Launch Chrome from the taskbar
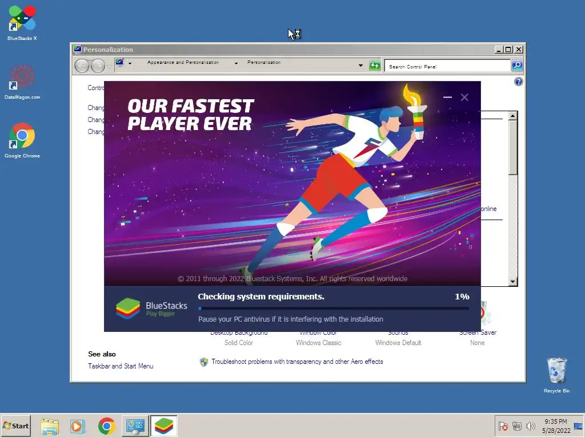This screenshot has width=585, height=438. coord(106,426)
